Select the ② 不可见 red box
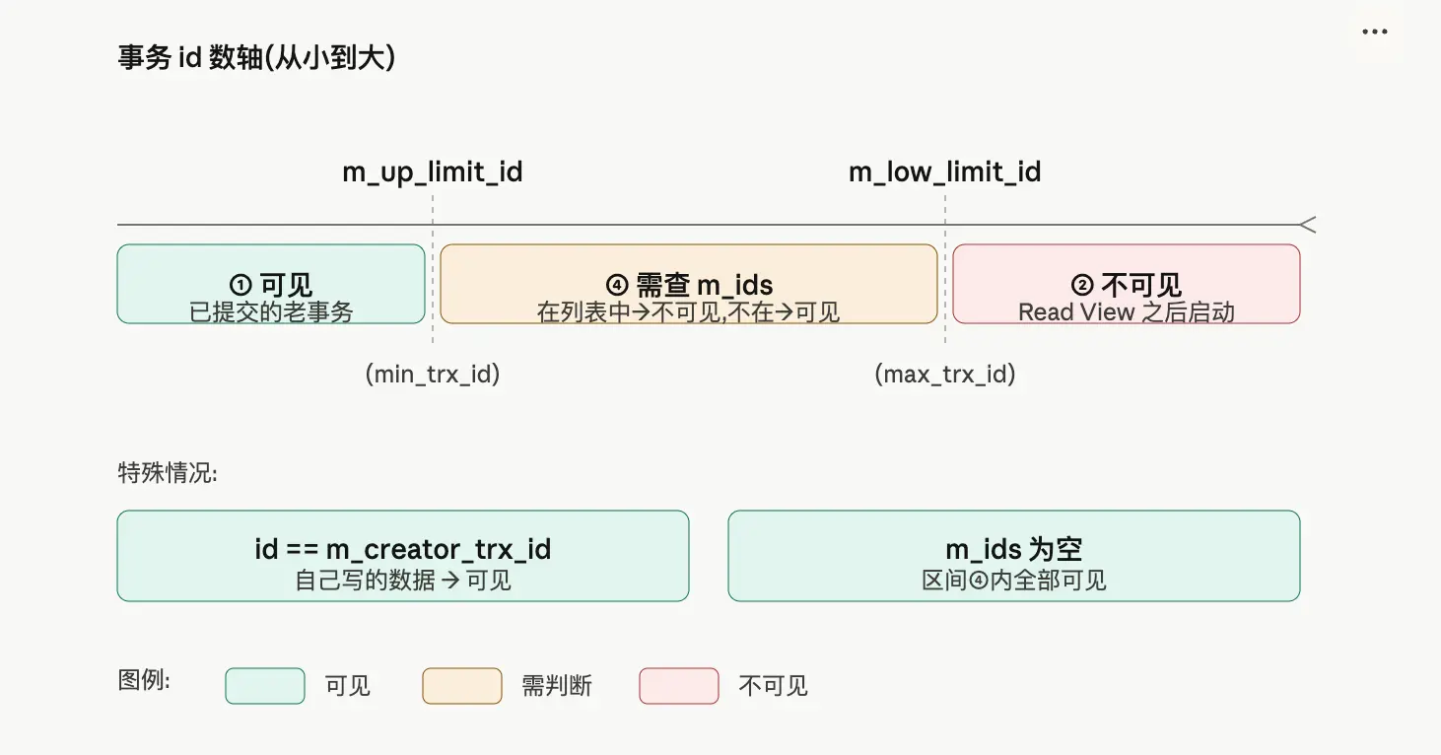The height and width of the screenshot is (755, 1441). 1127,284
